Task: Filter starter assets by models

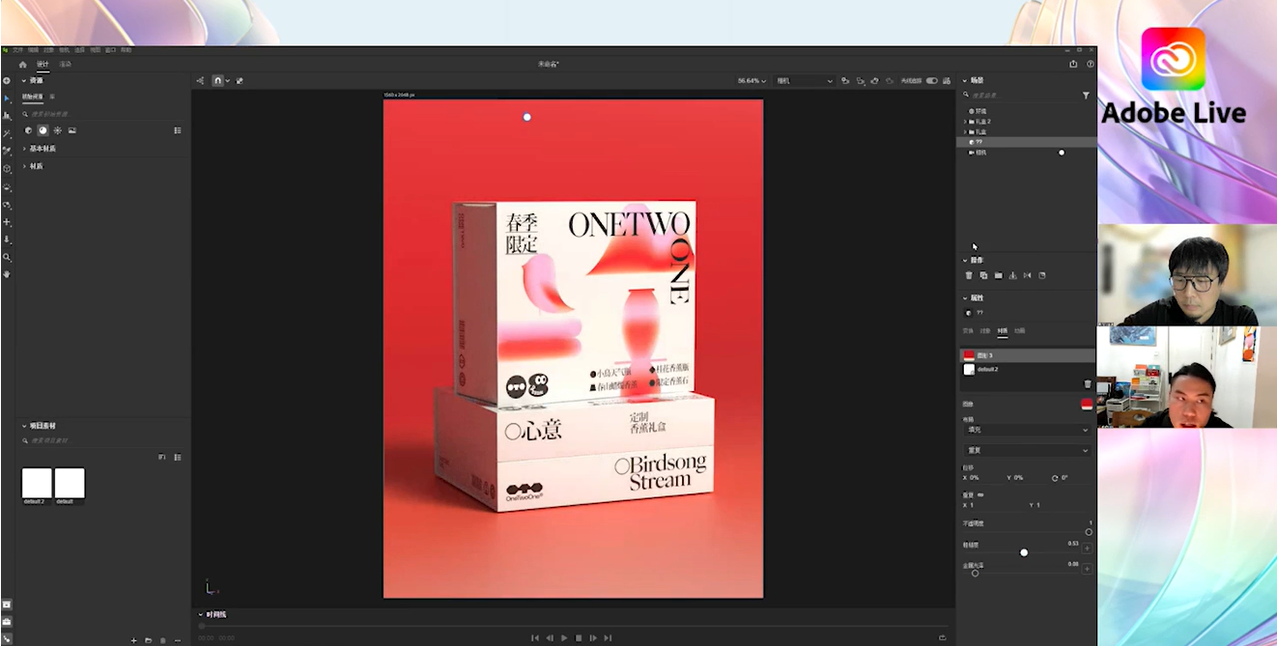Action: 28,130
